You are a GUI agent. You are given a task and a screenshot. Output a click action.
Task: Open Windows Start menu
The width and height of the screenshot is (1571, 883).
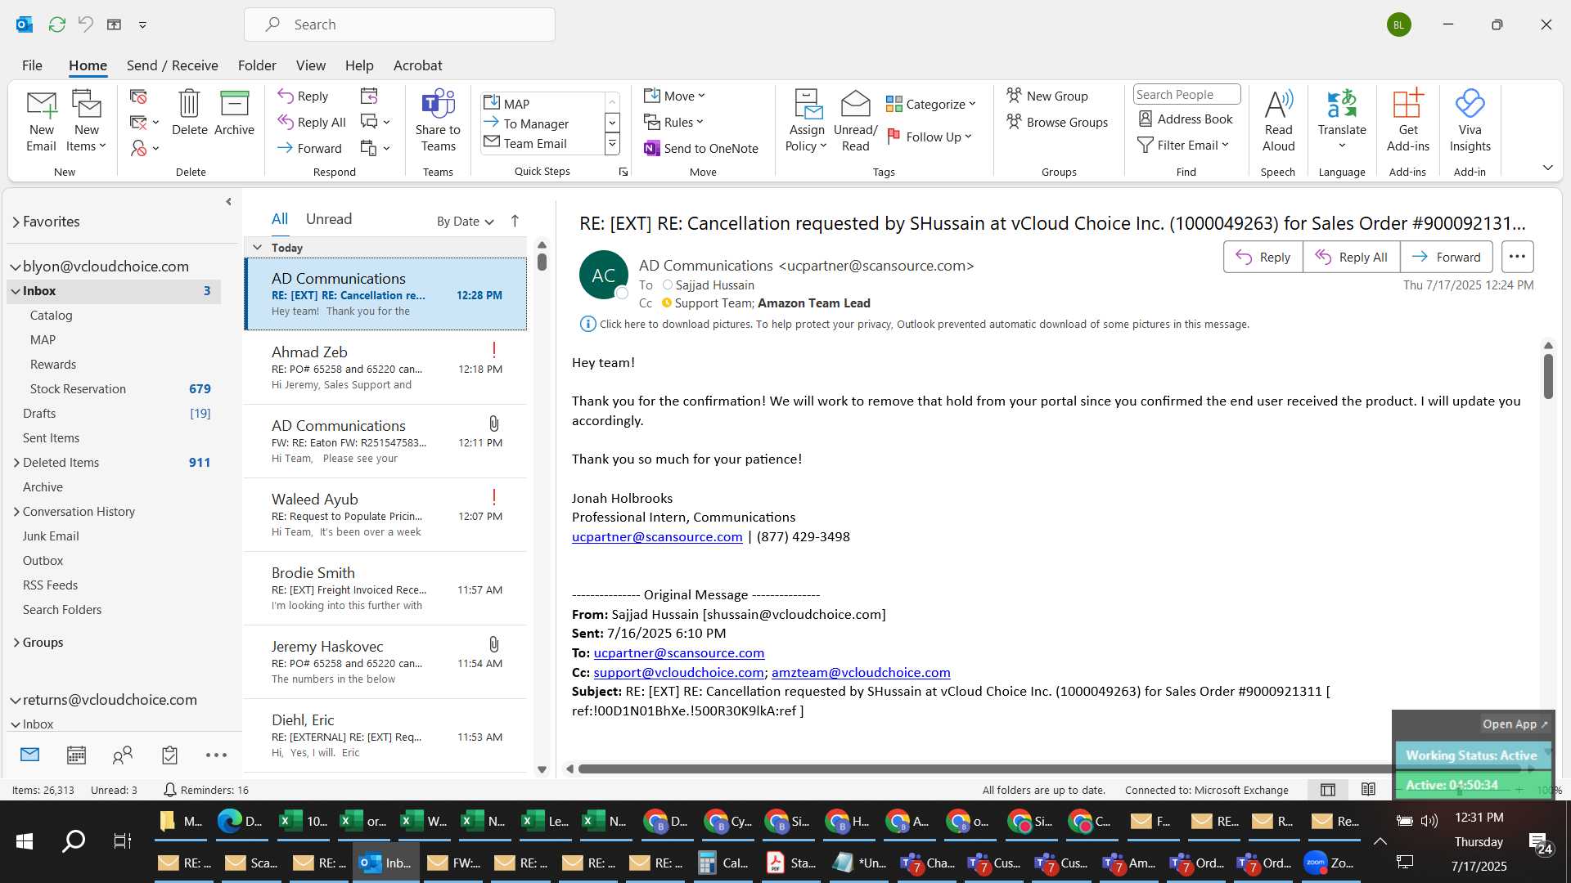(25, 840)
